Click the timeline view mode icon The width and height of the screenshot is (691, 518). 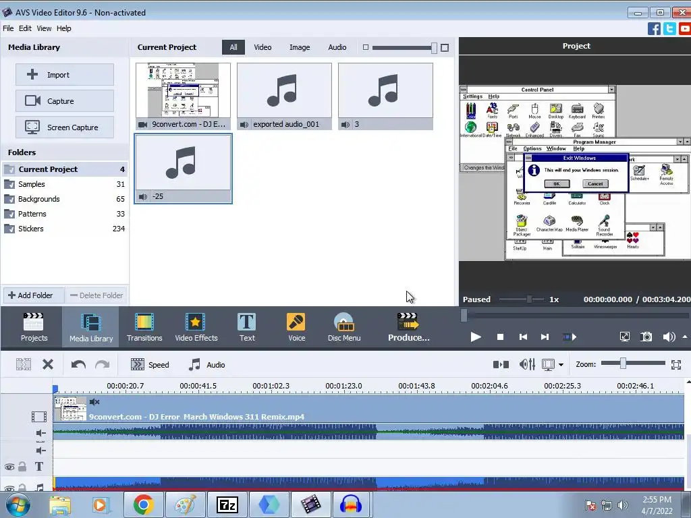pyautogui.click(x=548, y=365)
